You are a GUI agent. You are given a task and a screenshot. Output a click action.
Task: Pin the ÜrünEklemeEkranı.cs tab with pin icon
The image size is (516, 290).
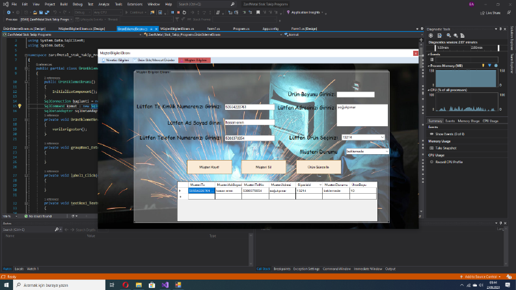click(152, 29)
